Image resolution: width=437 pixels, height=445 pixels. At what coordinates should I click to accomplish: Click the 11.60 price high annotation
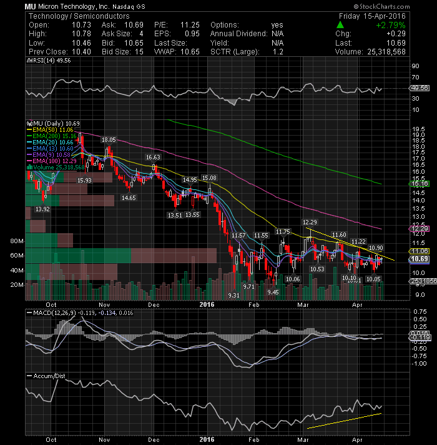pos(339,235)
